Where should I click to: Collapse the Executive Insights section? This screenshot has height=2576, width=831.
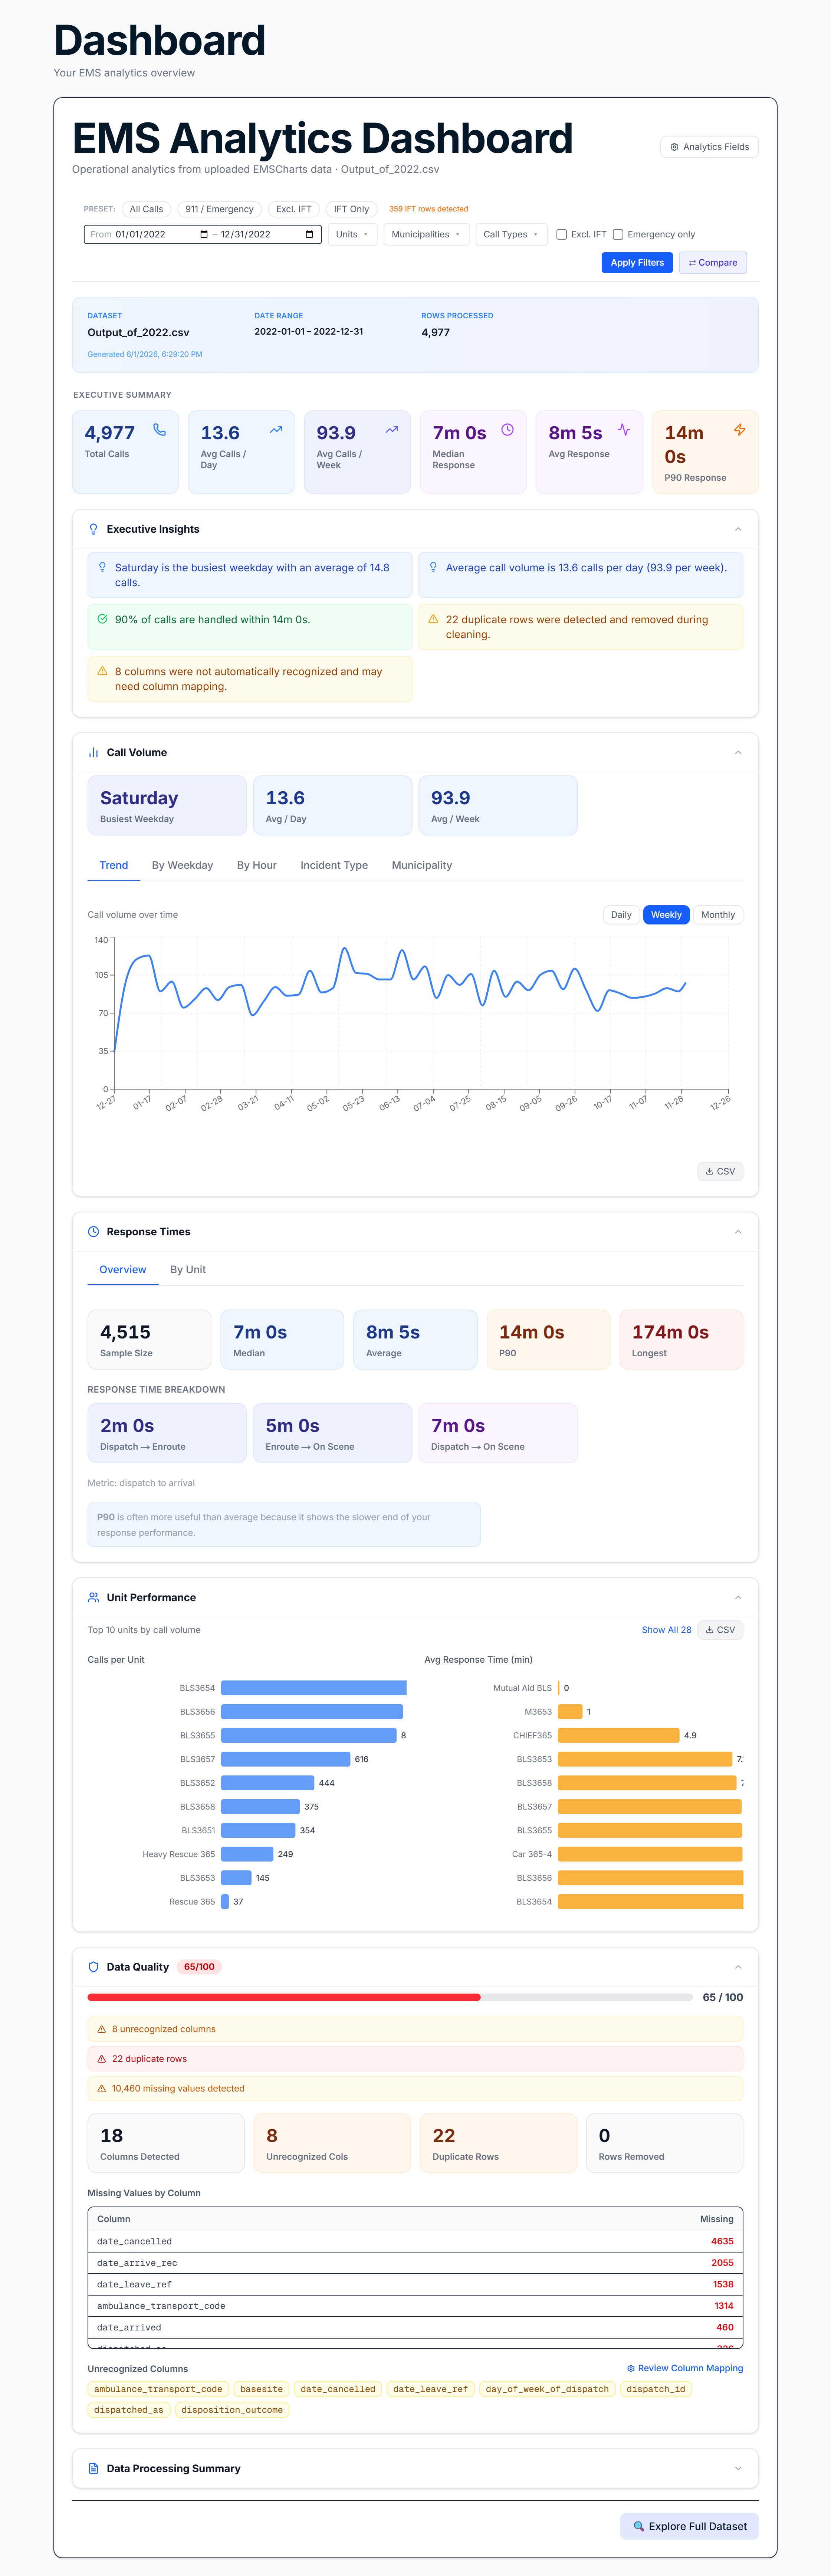click(738, 529)
